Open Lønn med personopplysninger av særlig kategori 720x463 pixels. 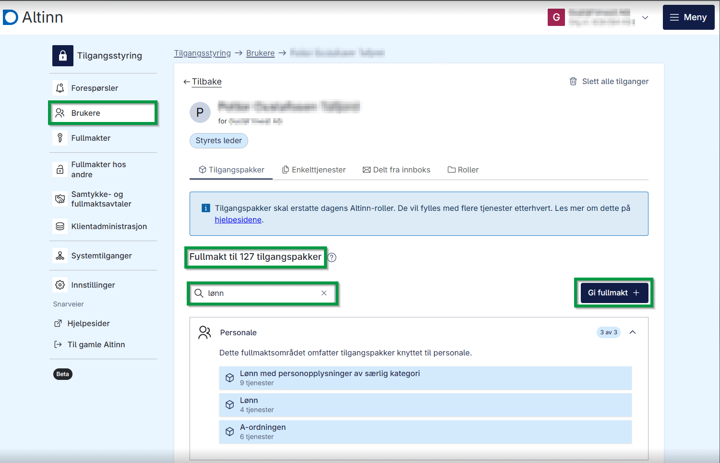pos(425,378)
